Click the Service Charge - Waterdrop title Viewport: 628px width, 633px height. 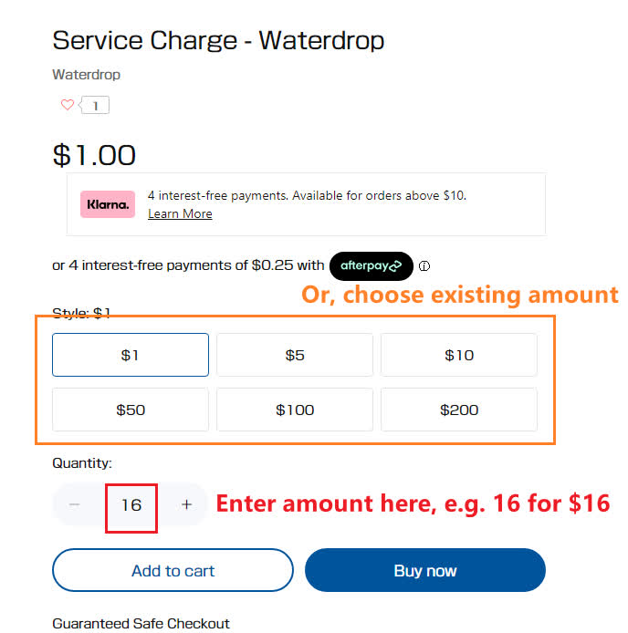(218, 40)
